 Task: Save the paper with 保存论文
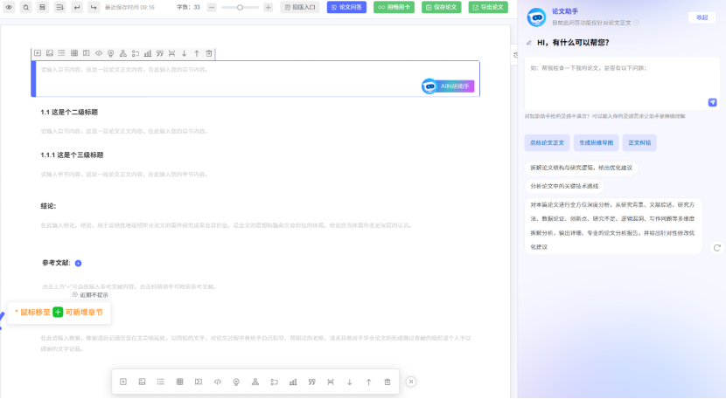441,7
